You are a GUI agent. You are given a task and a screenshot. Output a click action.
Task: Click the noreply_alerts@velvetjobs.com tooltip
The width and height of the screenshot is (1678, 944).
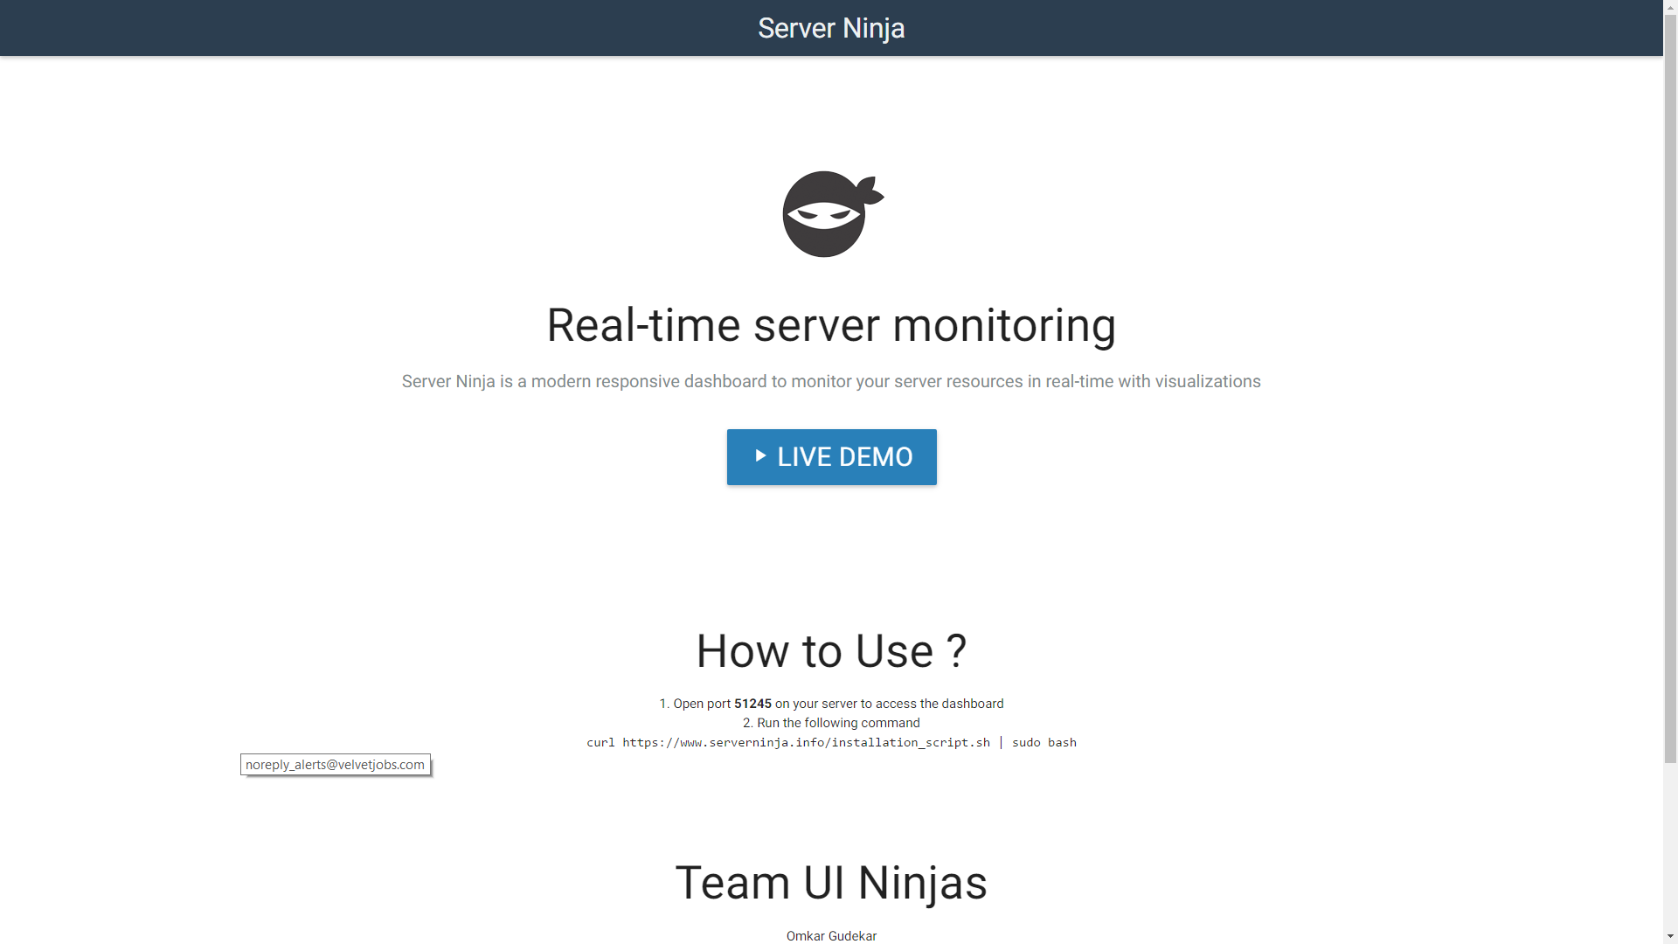click(x=336, y=765)
